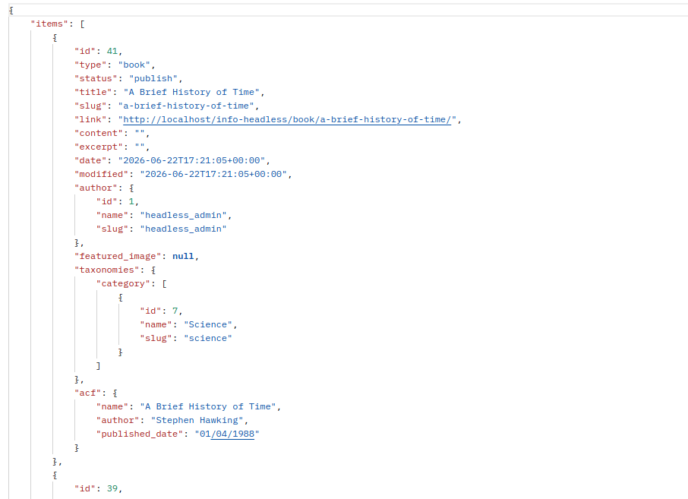Click the underlined /04/1988 published date

point(232,434)
